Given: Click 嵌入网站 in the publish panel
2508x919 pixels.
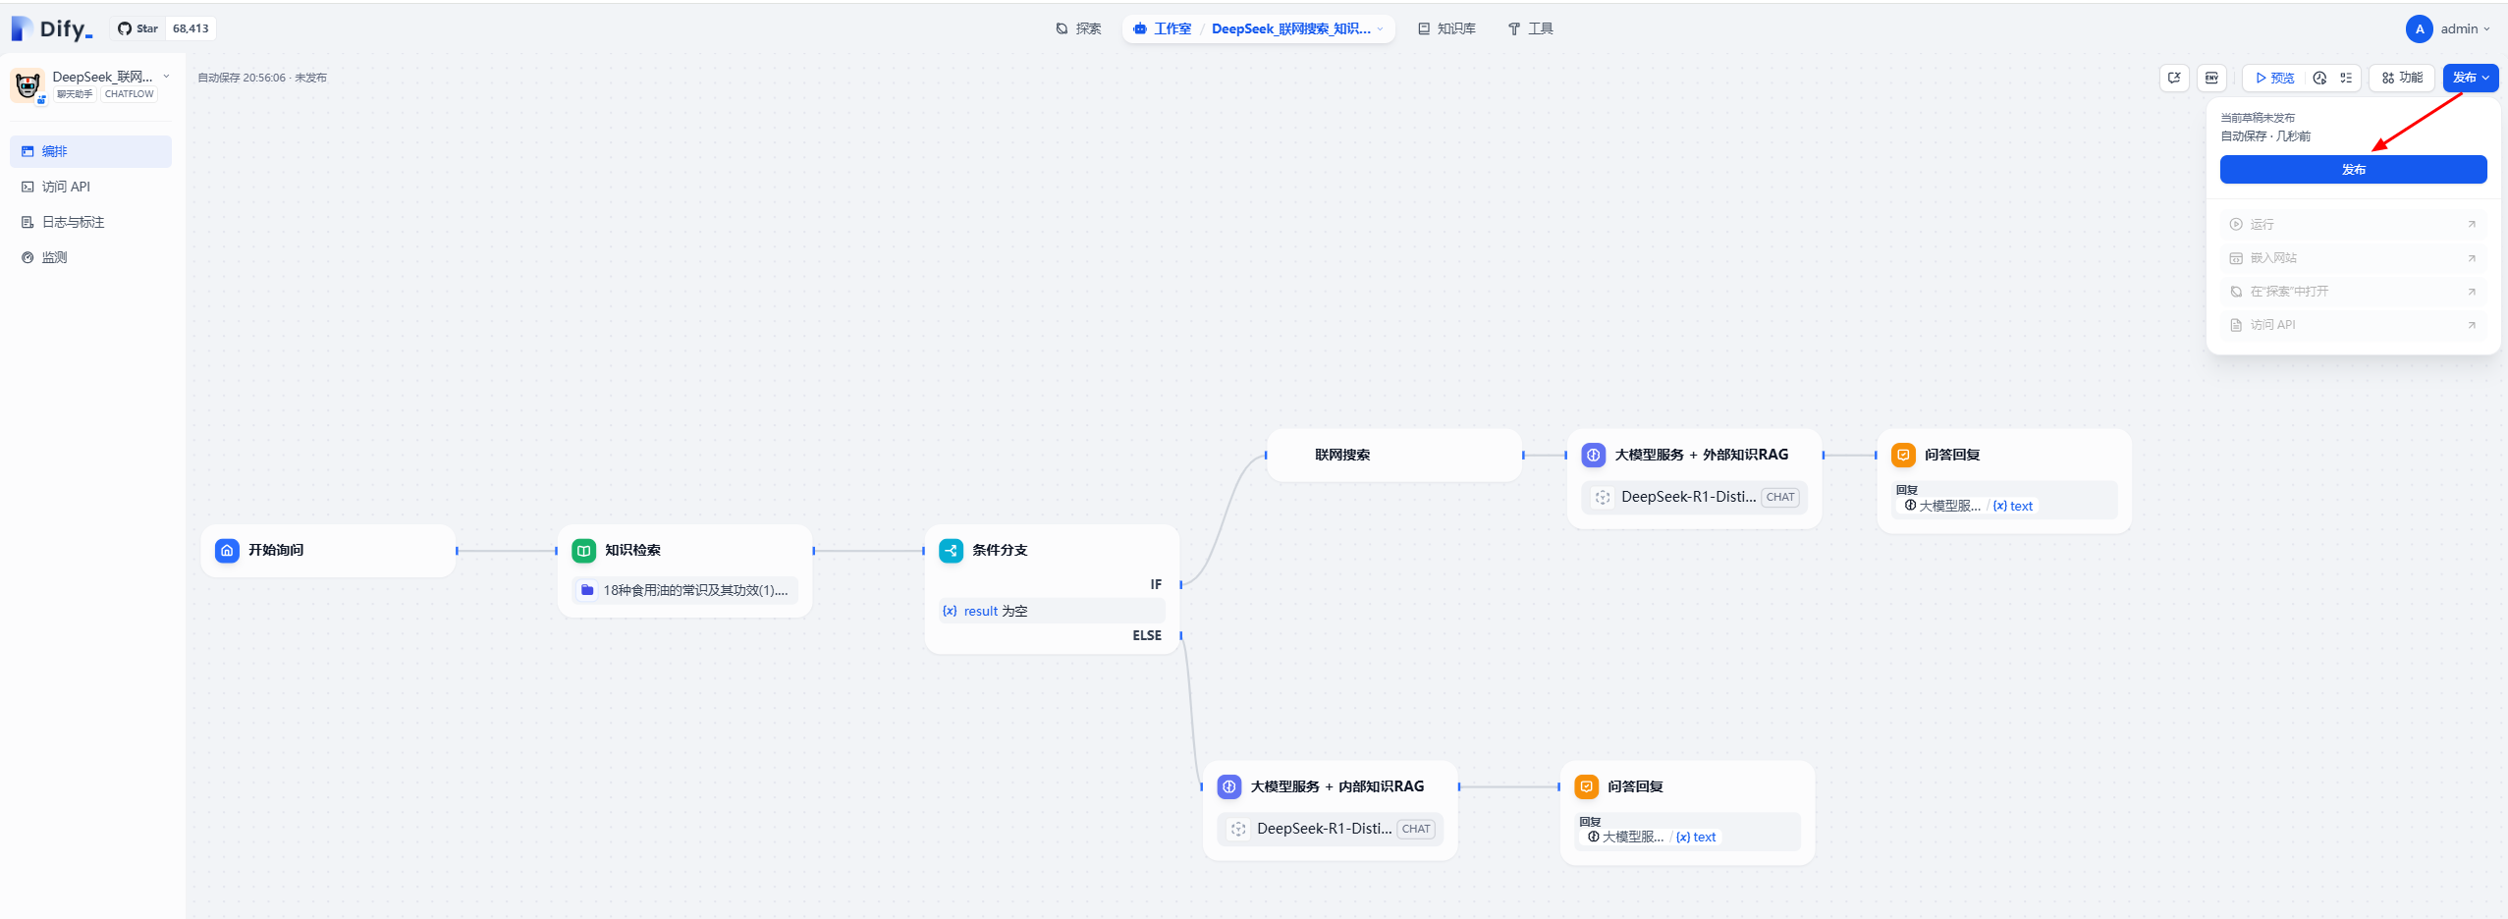Looking at the screenshot, I should coord(2353,257).
